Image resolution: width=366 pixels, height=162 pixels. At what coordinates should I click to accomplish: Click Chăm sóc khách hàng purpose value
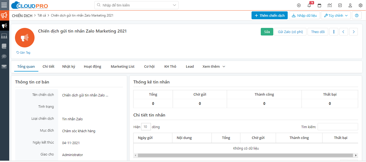point(79,131)
